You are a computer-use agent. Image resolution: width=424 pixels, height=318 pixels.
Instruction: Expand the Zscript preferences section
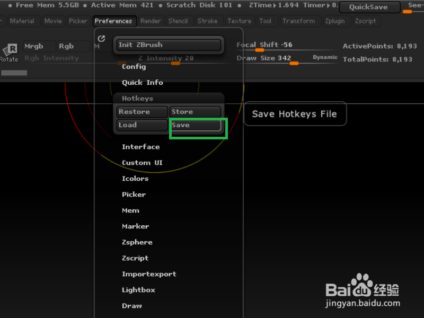pyautogui.click(x=135, y=258)
